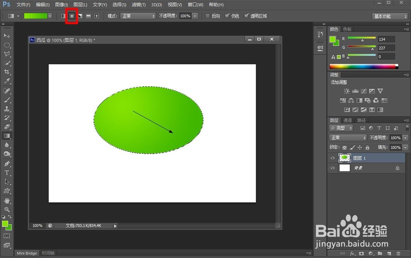Add Color Balance adjustment

coord(351,100)
